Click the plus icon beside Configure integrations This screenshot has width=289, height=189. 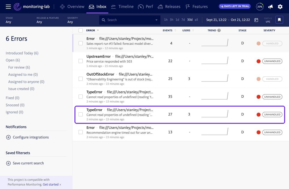(8, 137)
